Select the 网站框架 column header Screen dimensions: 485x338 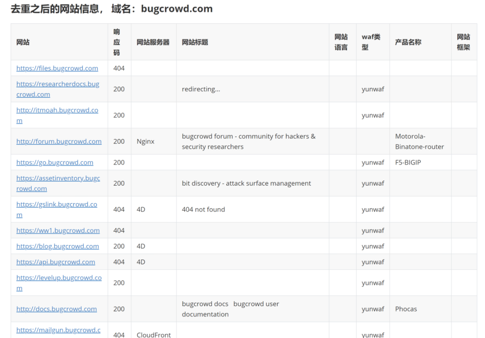pyautogui.click(x=463, y=42)
